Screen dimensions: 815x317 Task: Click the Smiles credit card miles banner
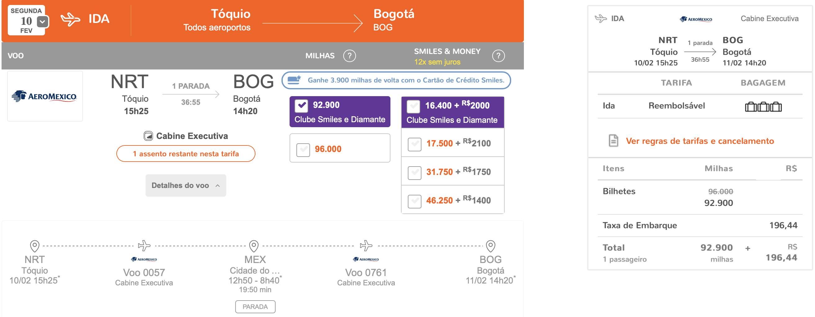[396, 80]
